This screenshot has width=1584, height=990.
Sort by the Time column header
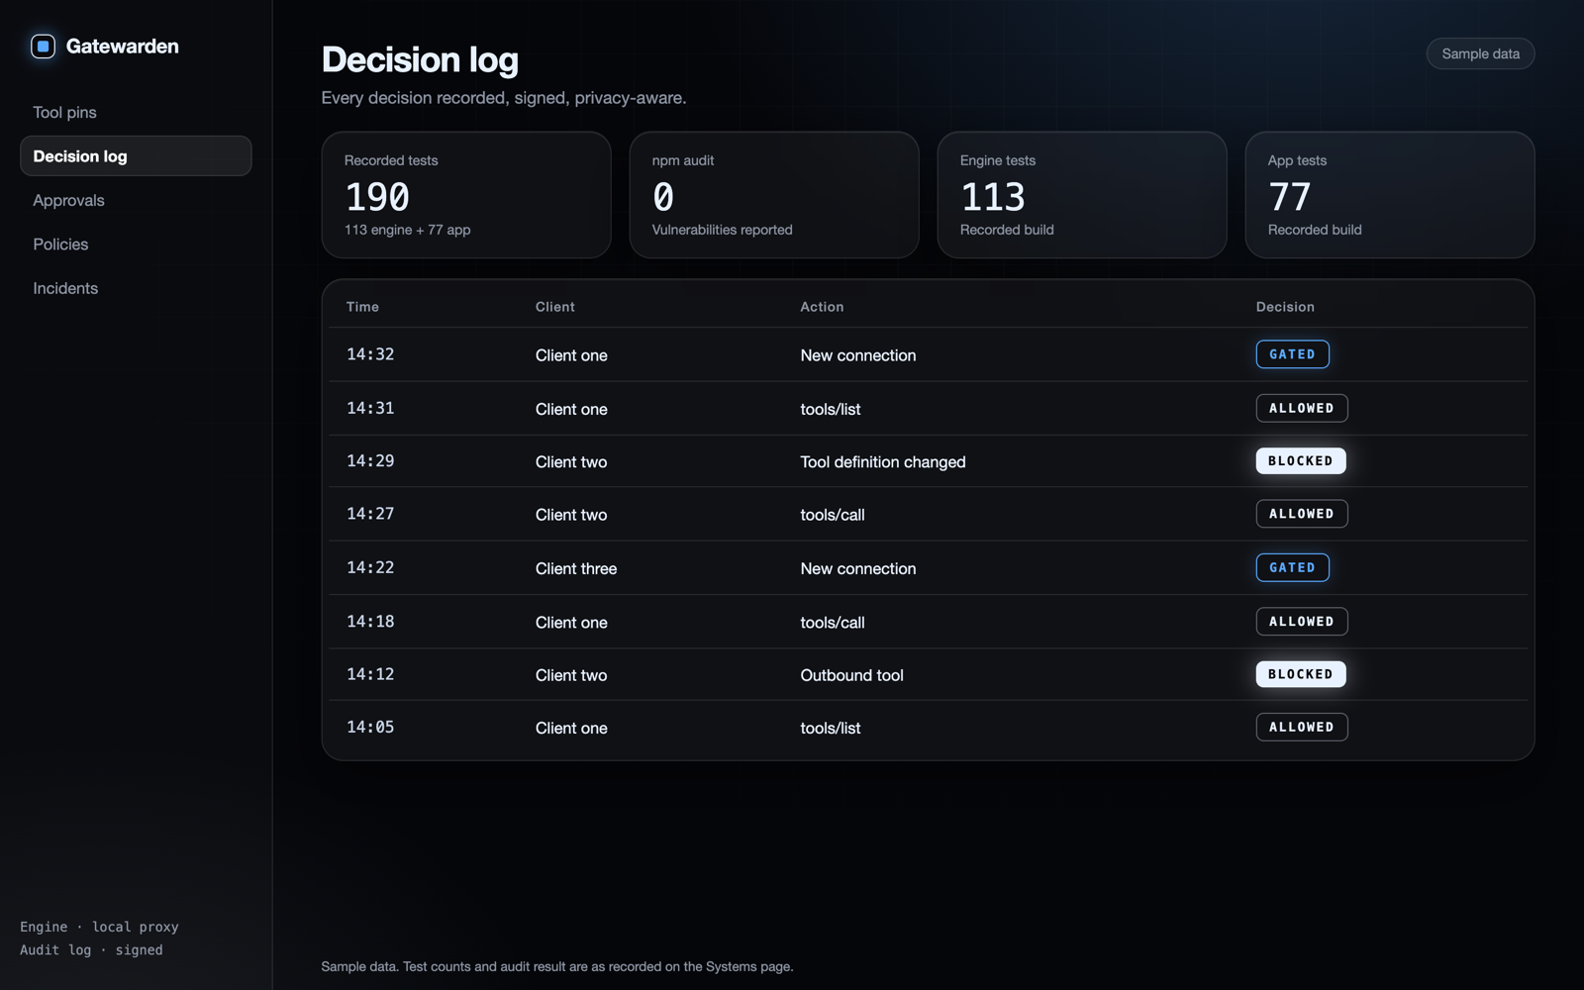pos(362,307)
